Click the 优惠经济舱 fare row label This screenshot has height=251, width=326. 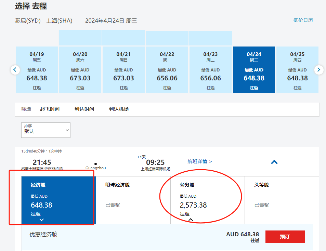[43, 234]
